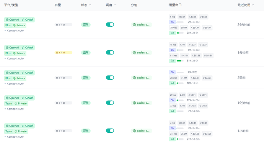Click the Private shield icon in the 1分钟前 row

14,53
